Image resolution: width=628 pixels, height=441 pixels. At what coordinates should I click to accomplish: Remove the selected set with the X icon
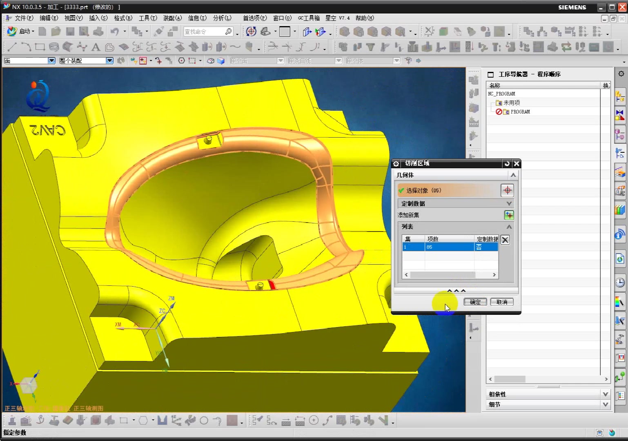point(505,240)
